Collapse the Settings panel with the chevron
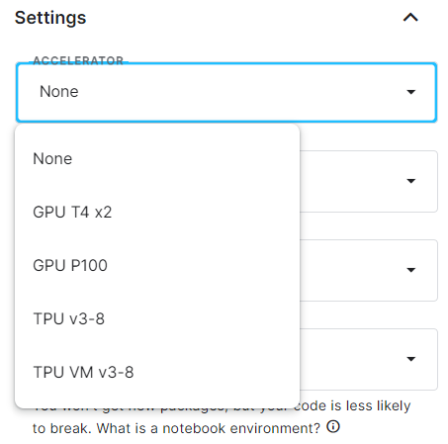This screenshot has width=448, height=444. (410, 18)
